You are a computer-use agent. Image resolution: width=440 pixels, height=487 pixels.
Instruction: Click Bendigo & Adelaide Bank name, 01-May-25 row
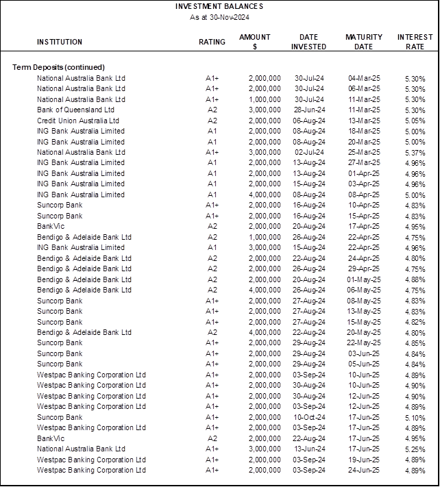coord(84,280)
